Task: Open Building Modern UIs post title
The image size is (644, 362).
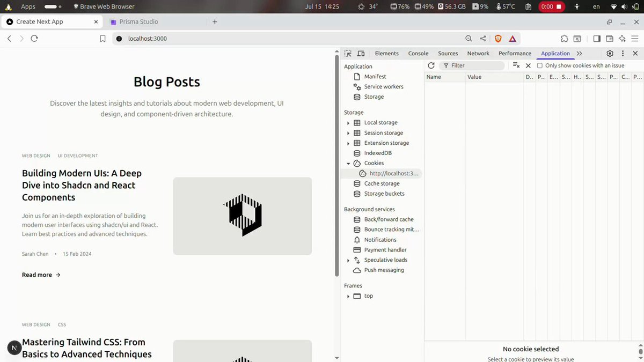Action: [x=82, y=185]
